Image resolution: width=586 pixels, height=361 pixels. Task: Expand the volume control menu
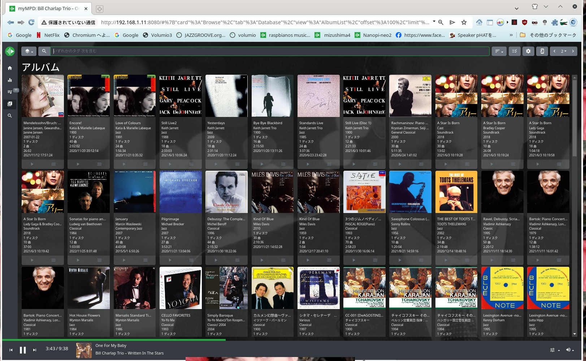[x=570, y=350]
